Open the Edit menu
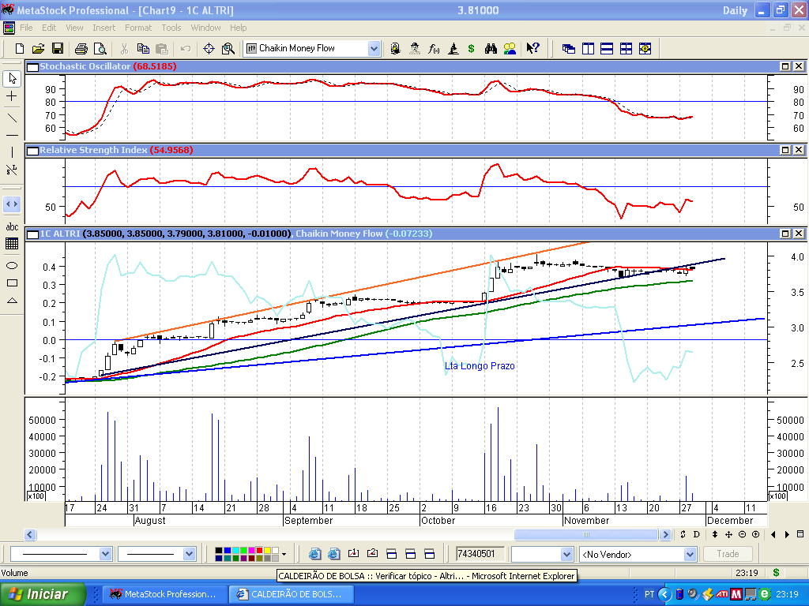 coord(49,28)
